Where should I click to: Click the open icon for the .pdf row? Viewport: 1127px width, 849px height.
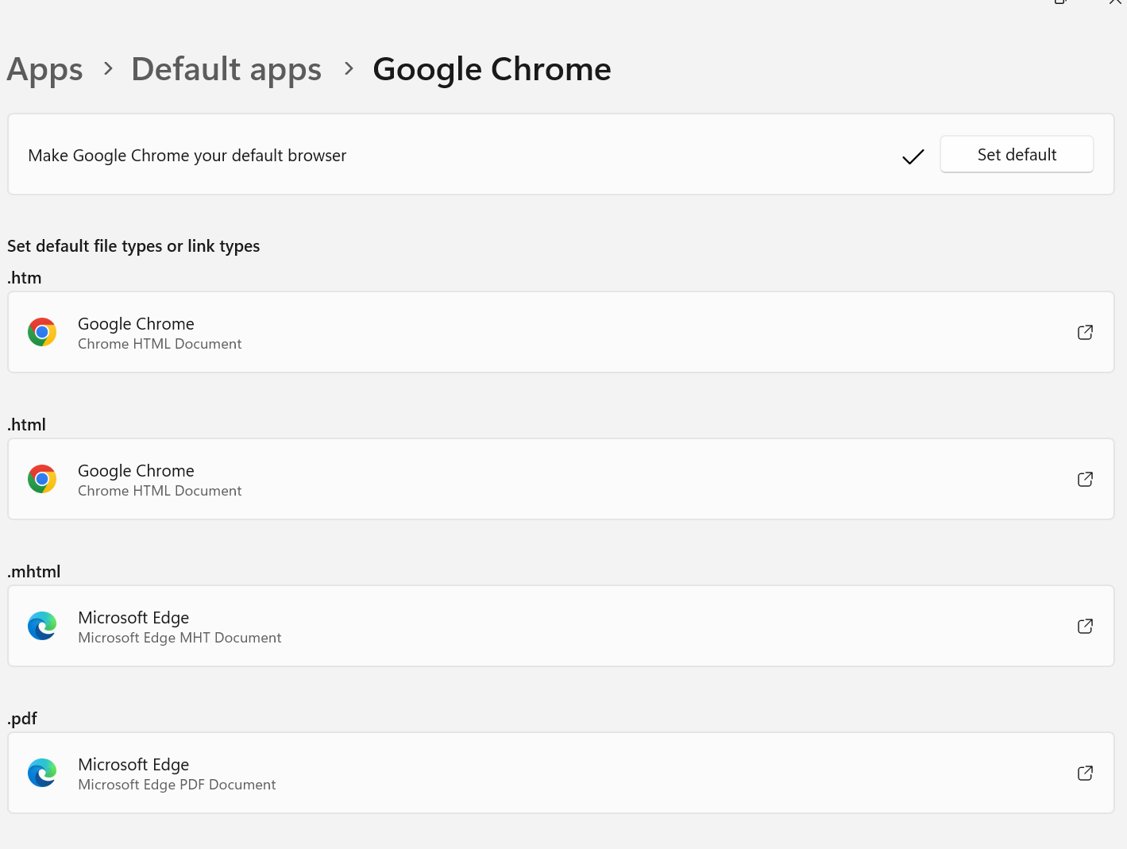(x=1085, y=773)
